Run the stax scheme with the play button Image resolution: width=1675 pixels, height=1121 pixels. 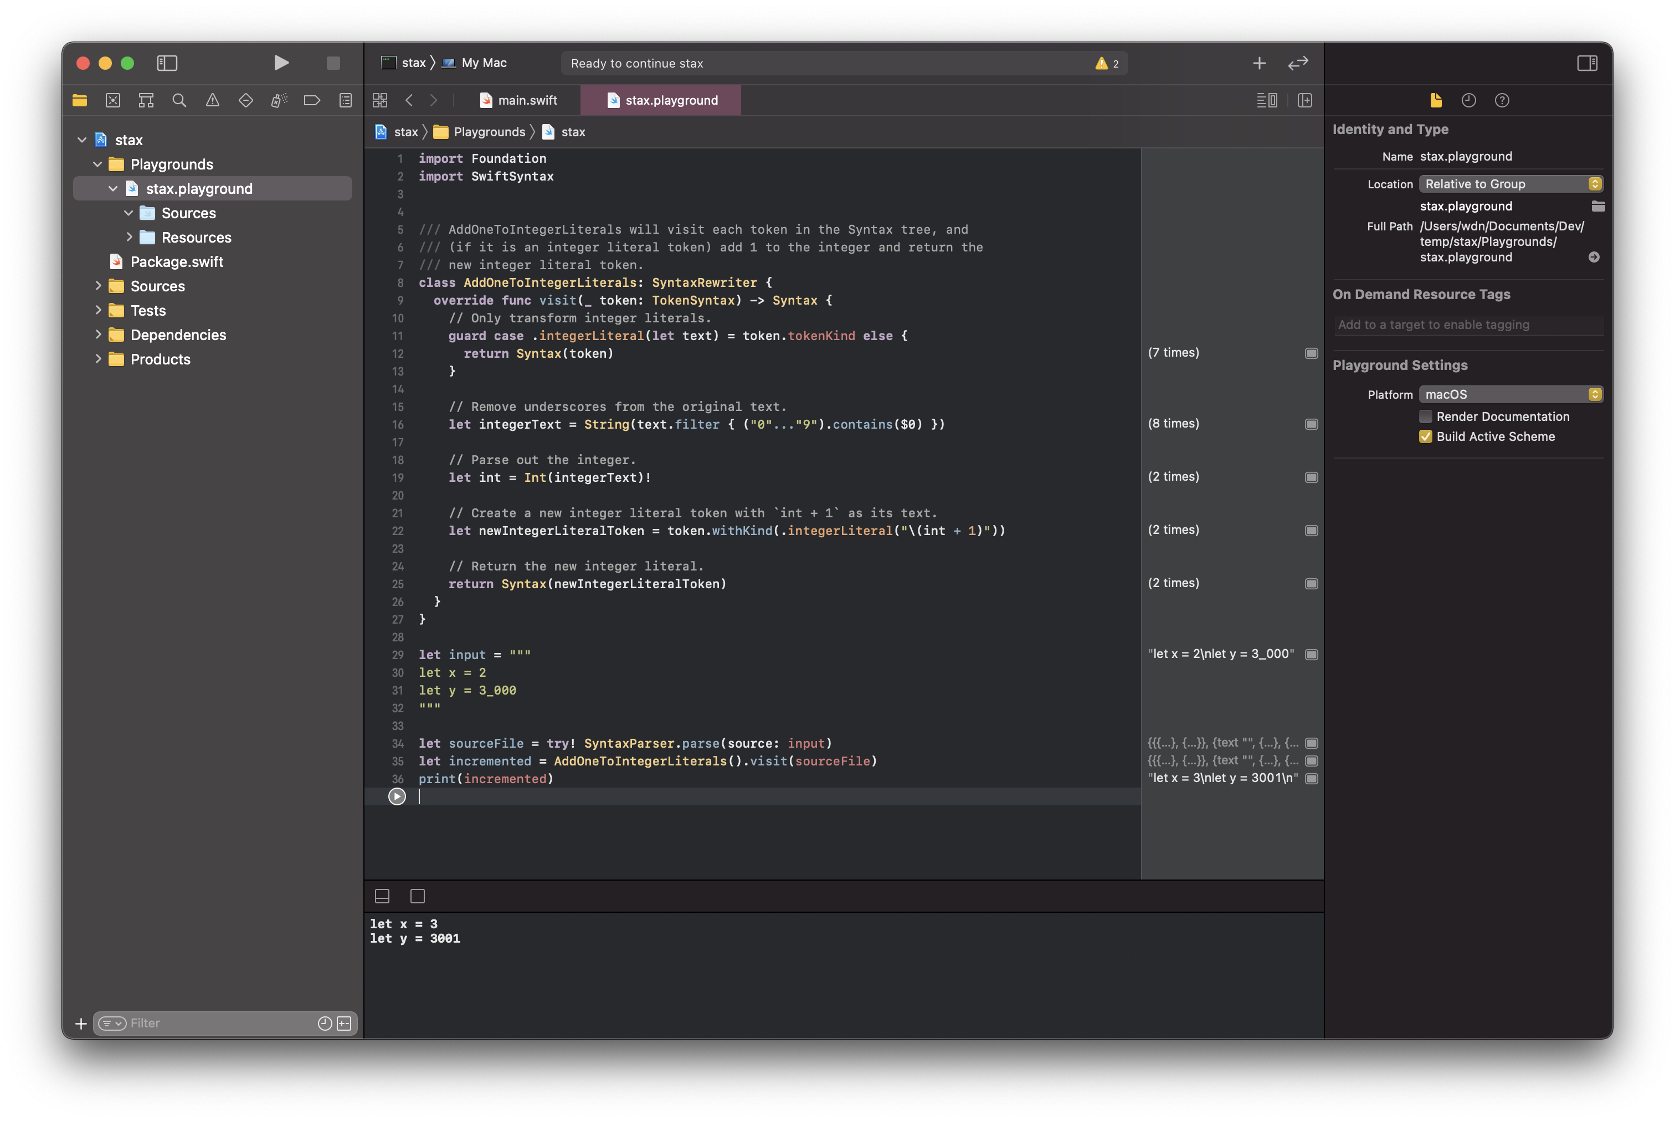[281, 63]
